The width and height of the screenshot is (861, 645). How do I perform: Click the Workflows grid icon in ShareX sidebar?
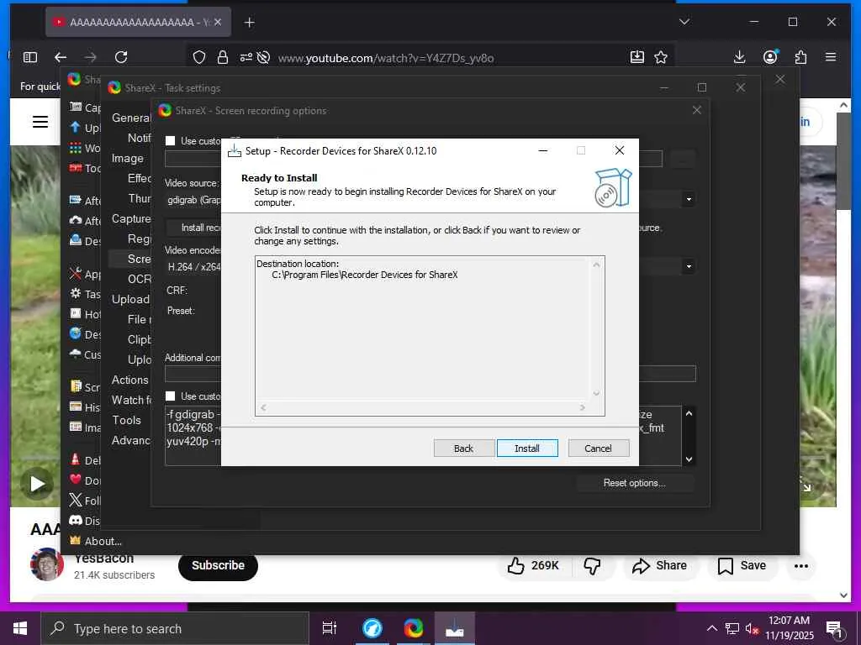(76, 148)
